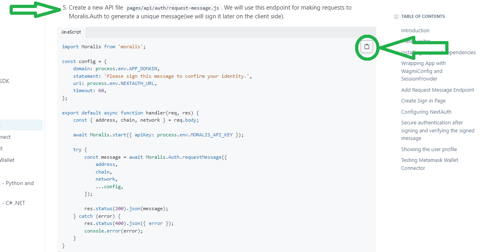This screenshot has width=484, height=252.
Task: Click the catch (error) line
Action: tap(97, 216)
